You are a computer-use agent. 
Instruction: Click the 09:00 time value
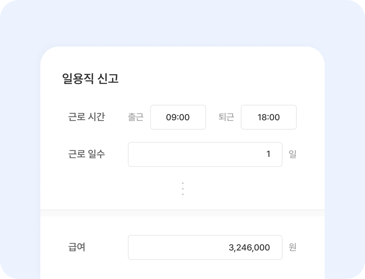point(178,117)
